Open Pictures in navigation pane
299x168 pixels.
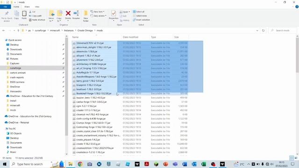tap(14, 59)
